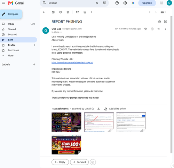Open the Support help icon
The image size is (174, 168).
coord(117,3)
